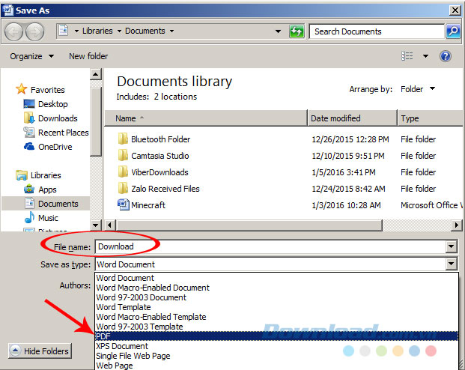Select PDF from the type list

point(276,336)
